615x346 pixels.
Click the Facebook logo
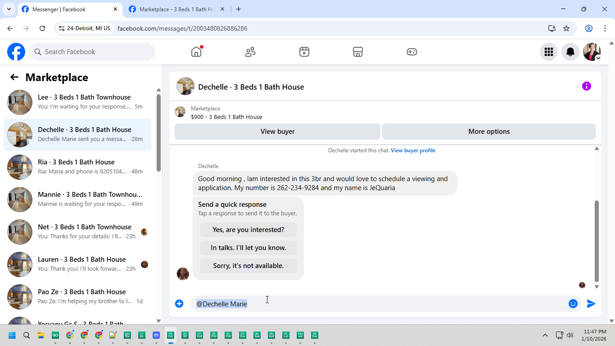point(16,52)
